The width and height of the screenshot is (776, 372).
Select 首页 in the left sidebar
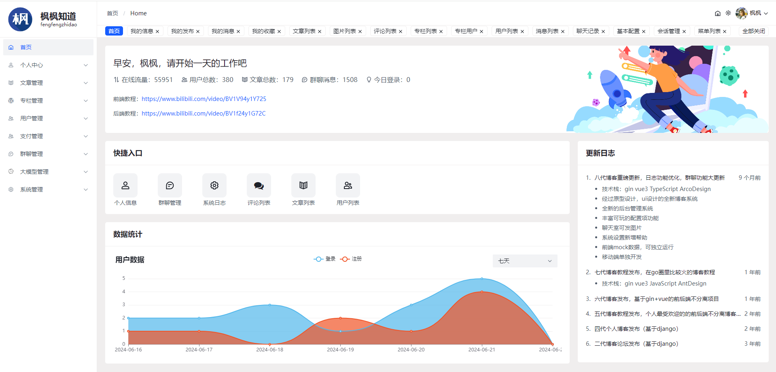click(x=26, y=47)
